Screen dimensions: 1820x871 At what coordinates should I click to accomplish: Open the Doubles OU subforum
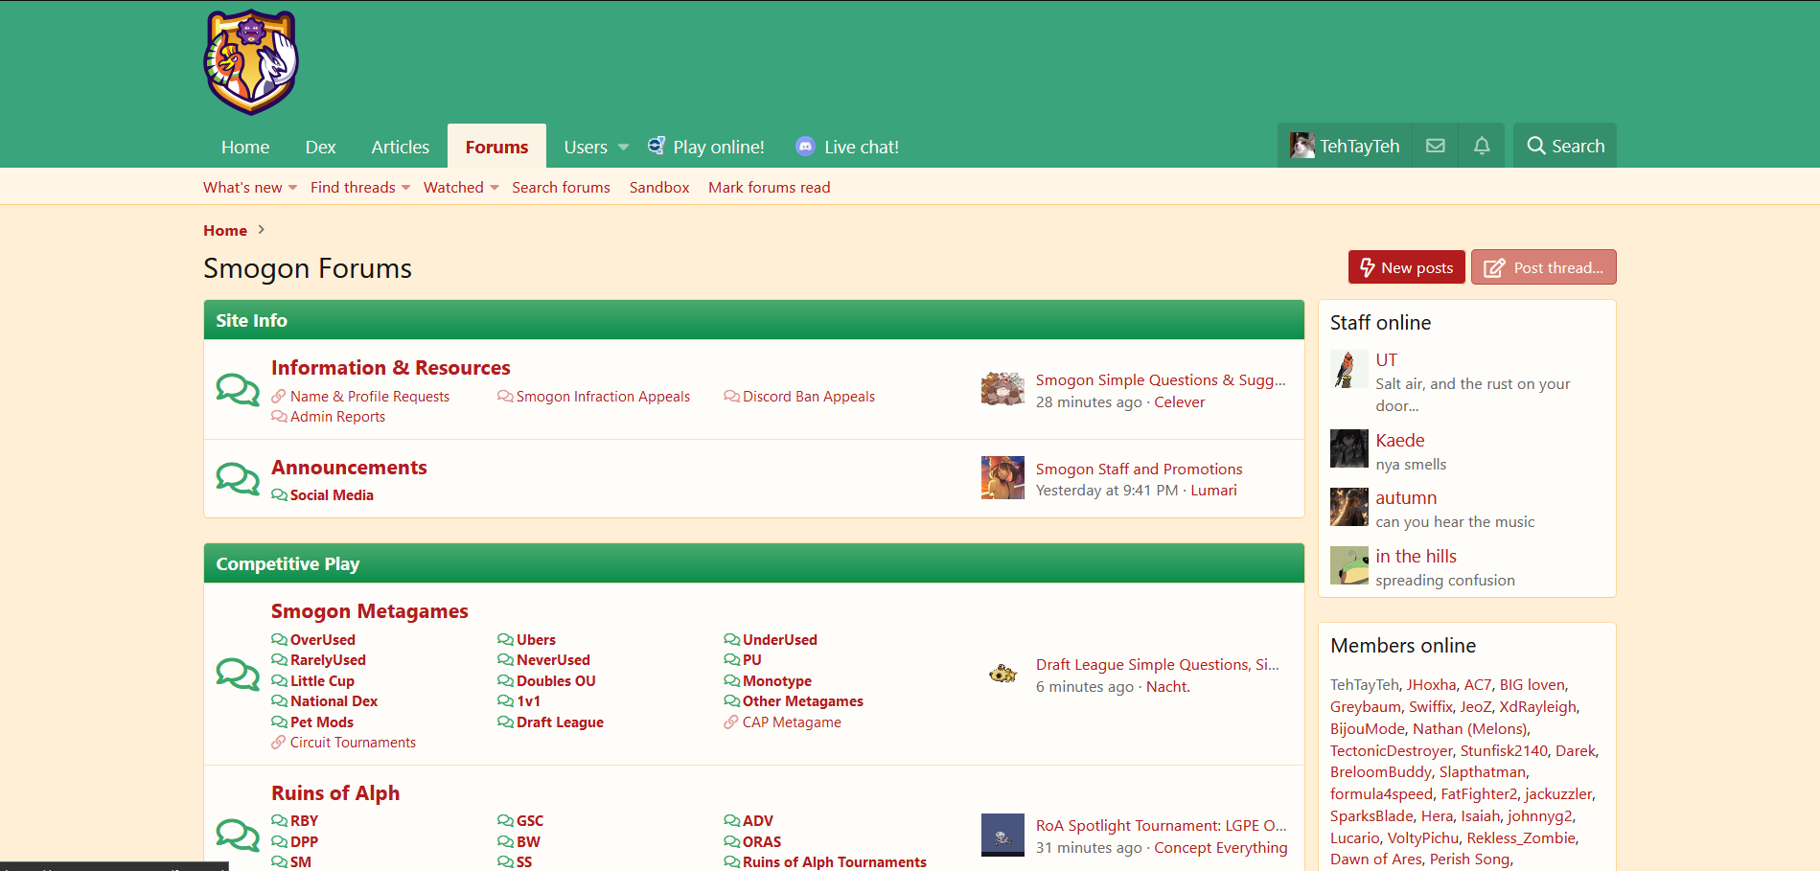(556, 681)
